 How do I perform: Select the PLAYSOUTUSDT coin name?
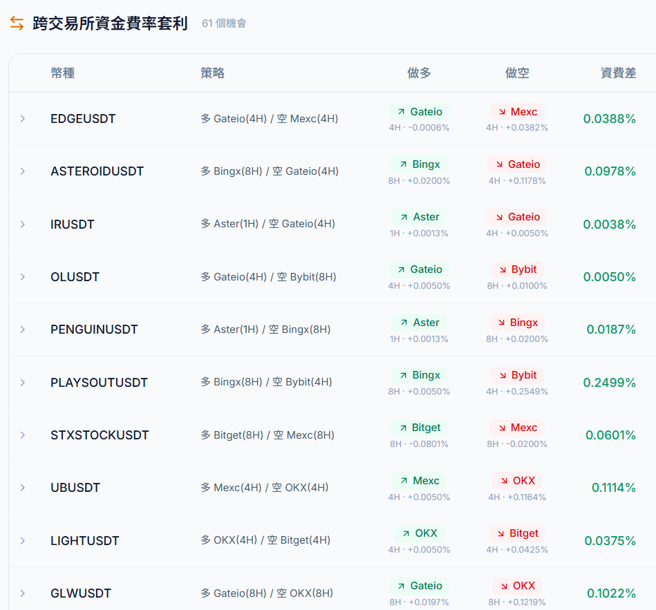point(99,383)
